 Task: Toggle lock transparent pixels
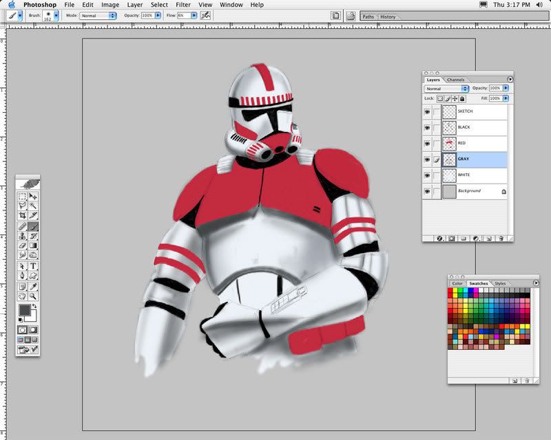click(440, 98)
